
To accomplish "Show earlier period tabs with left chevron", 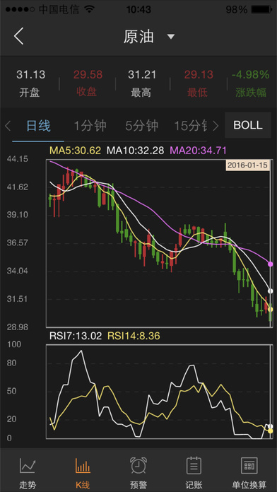I will click(x=8, y=126).
